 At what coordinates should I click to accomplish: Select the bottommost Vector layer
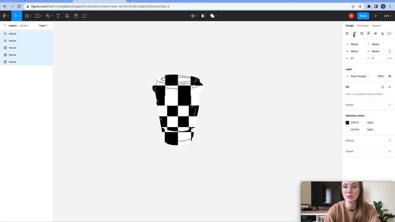point(27,62)
